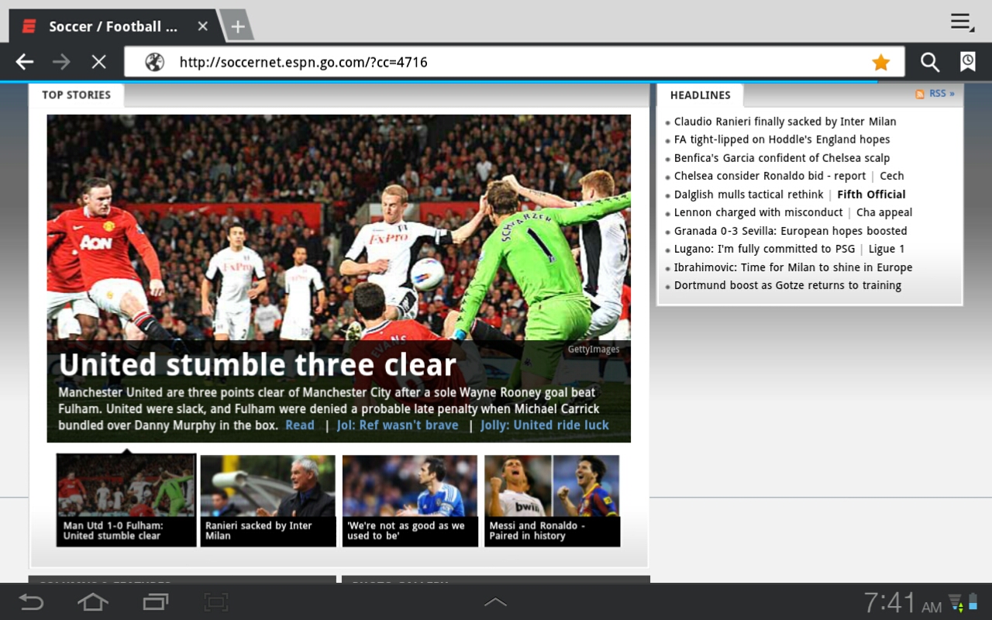The image size is (992, 620).
Task: Open Chelsea consider Ronaldo bid report
Action: [x=770, y=176]
